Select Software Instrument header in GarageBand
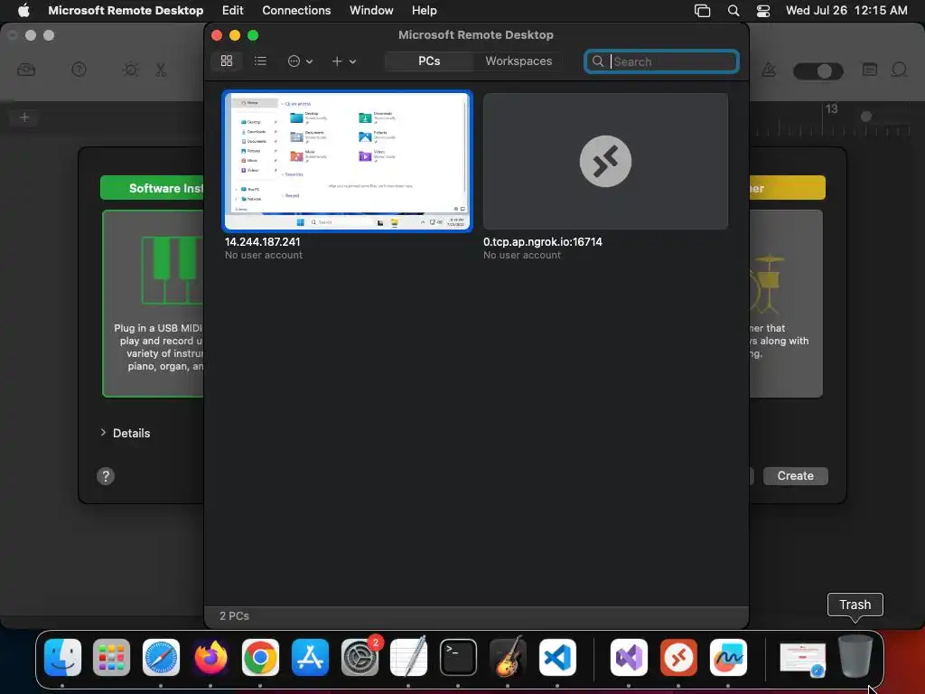This screenshot has width=925, height=694. coord(152,188)
